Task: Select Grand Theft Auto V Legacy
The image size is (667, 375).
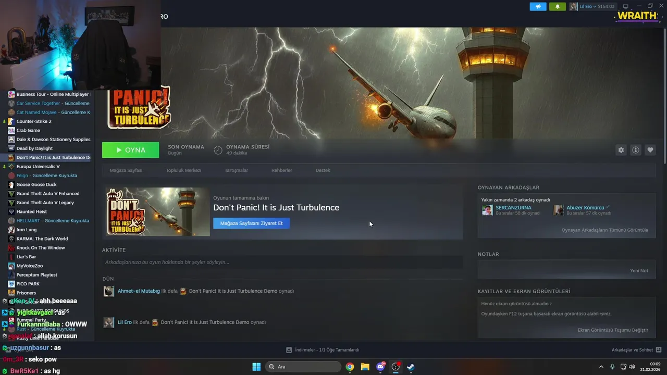Action: (46, 203)
